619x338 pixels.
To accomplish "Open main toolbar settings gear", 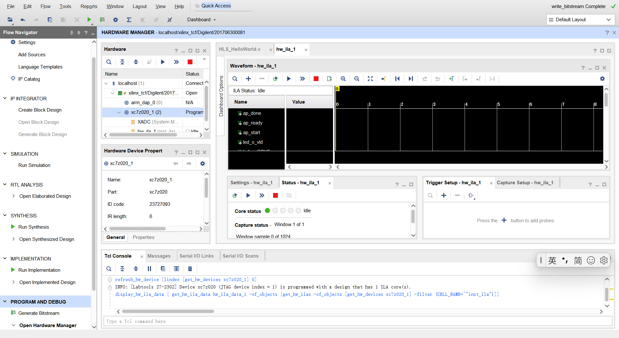I will pos(115,20).
